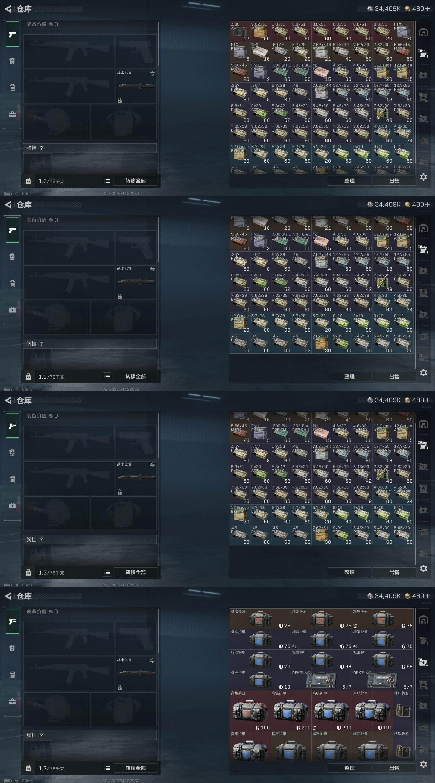Open the highlighted IV medical-case category tab
This screenshot has height=783, width=435.
tap(423, 662)
